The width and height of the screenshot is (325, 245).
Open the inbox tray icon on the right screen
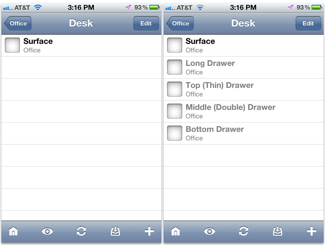click(x=277, y=231)
